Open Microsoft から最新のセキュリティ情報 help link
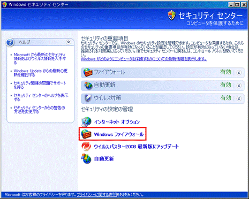The width and height of the screenshot is (249, 199). click(40, 58)
